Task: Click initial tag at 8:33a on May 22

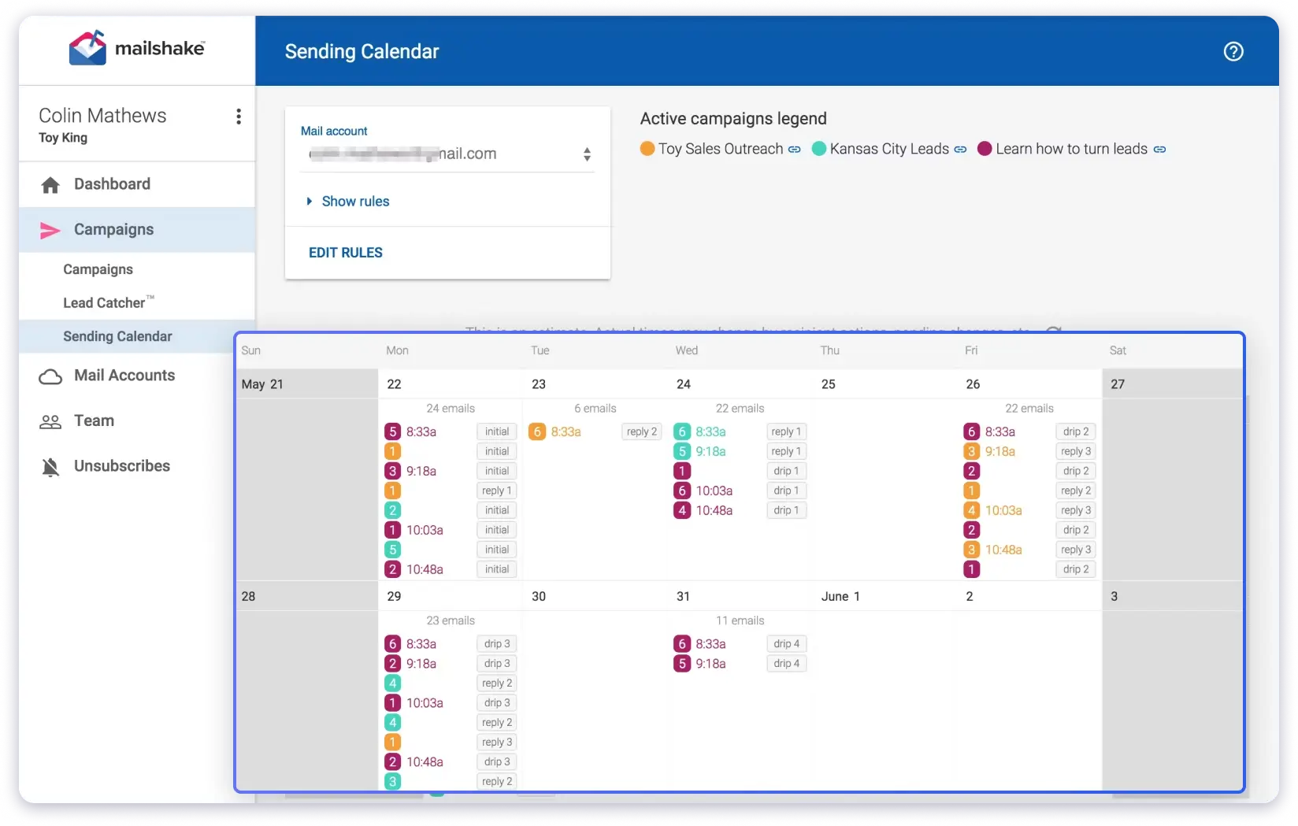Action: 497,432
